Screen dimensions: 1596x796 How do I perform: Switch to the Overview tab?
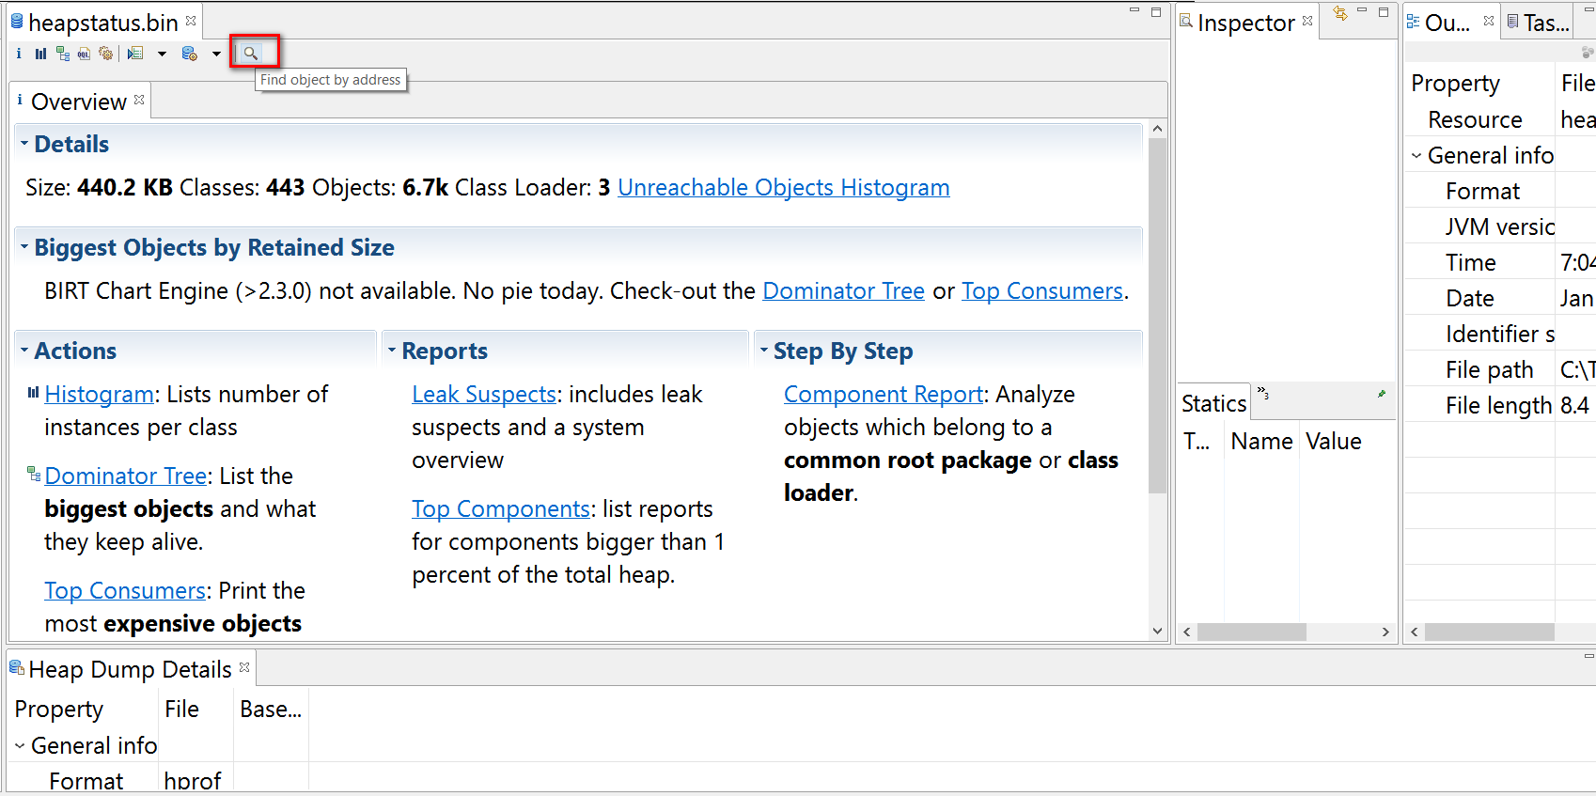[78, 101]
